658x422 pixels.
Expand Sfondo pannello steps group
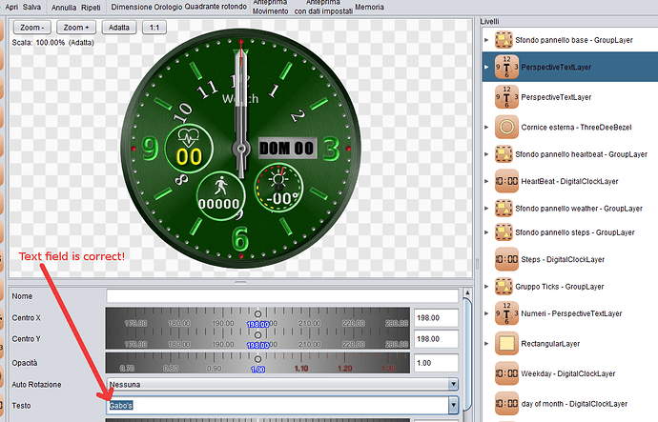pos(486,232)
